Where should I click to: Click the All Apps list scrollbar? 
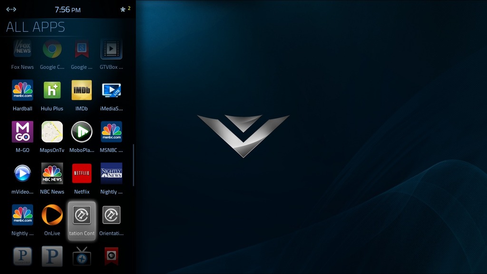(134, 165)
